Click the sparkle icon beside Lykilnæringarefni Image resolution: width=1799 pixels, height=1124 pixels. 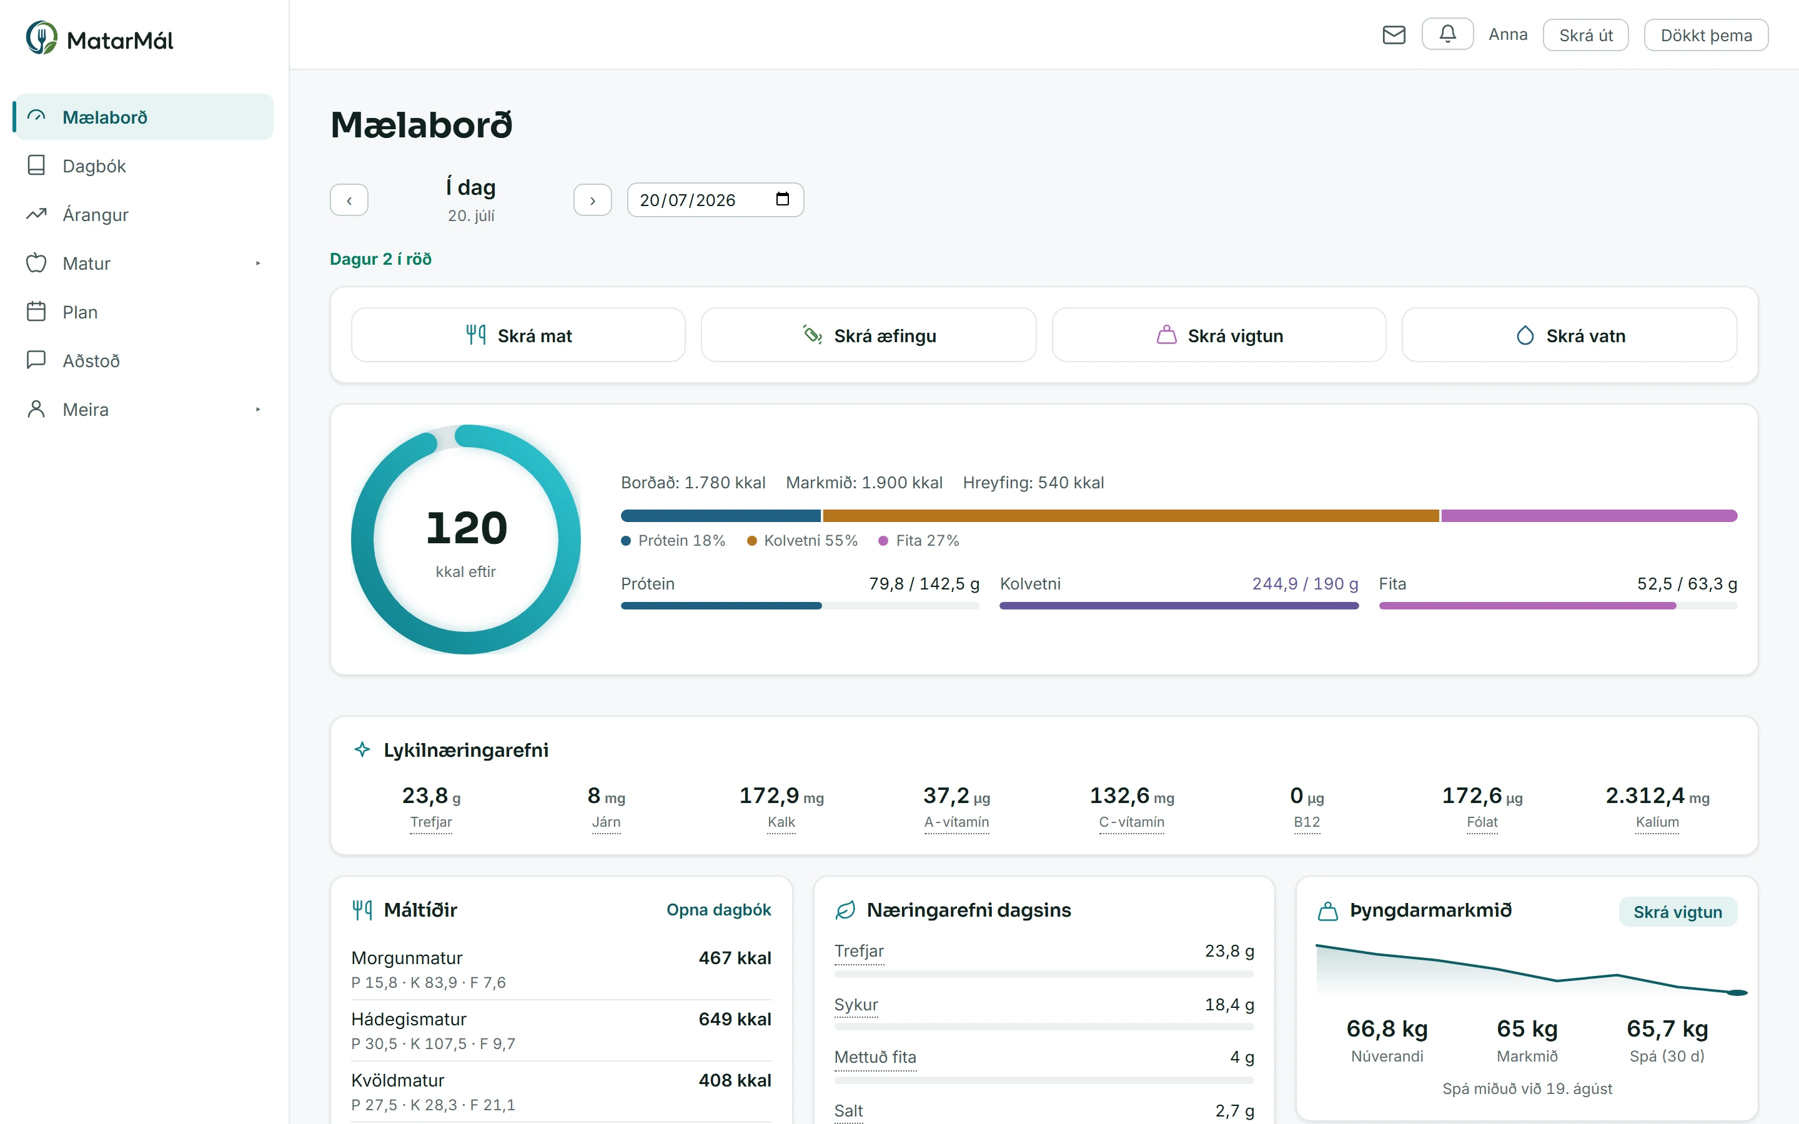click(362, 749)
